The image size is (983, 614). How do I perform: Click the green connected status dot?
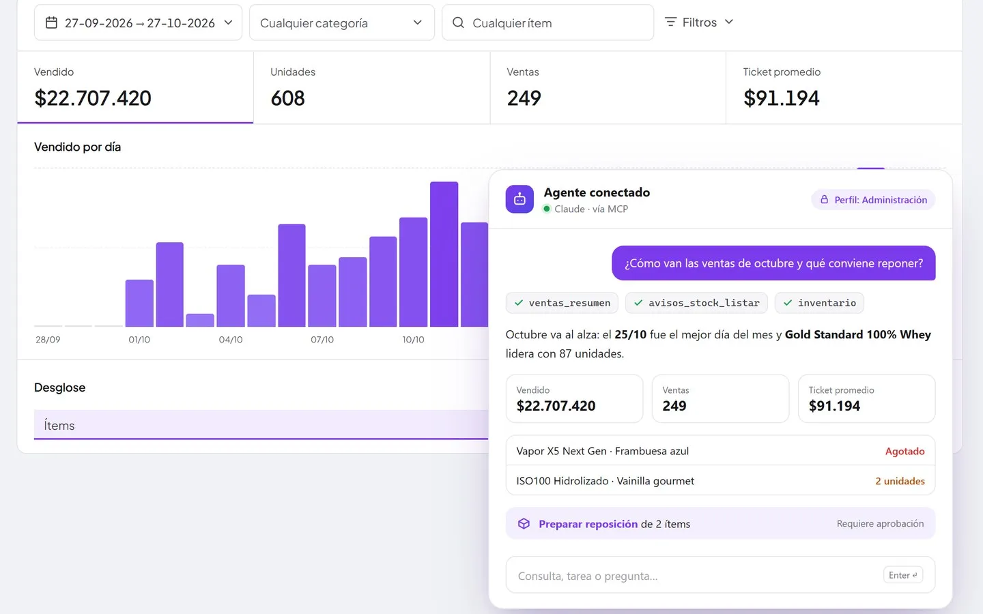tap(547, 209)
